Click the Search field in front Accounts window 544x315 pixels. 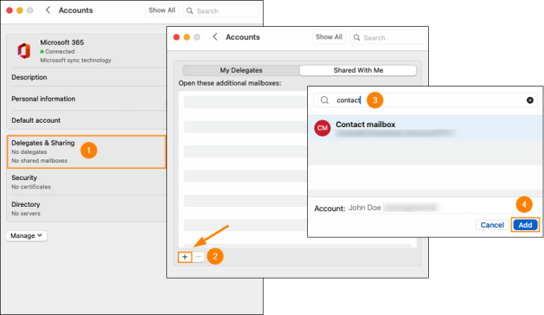coord(387,37)
